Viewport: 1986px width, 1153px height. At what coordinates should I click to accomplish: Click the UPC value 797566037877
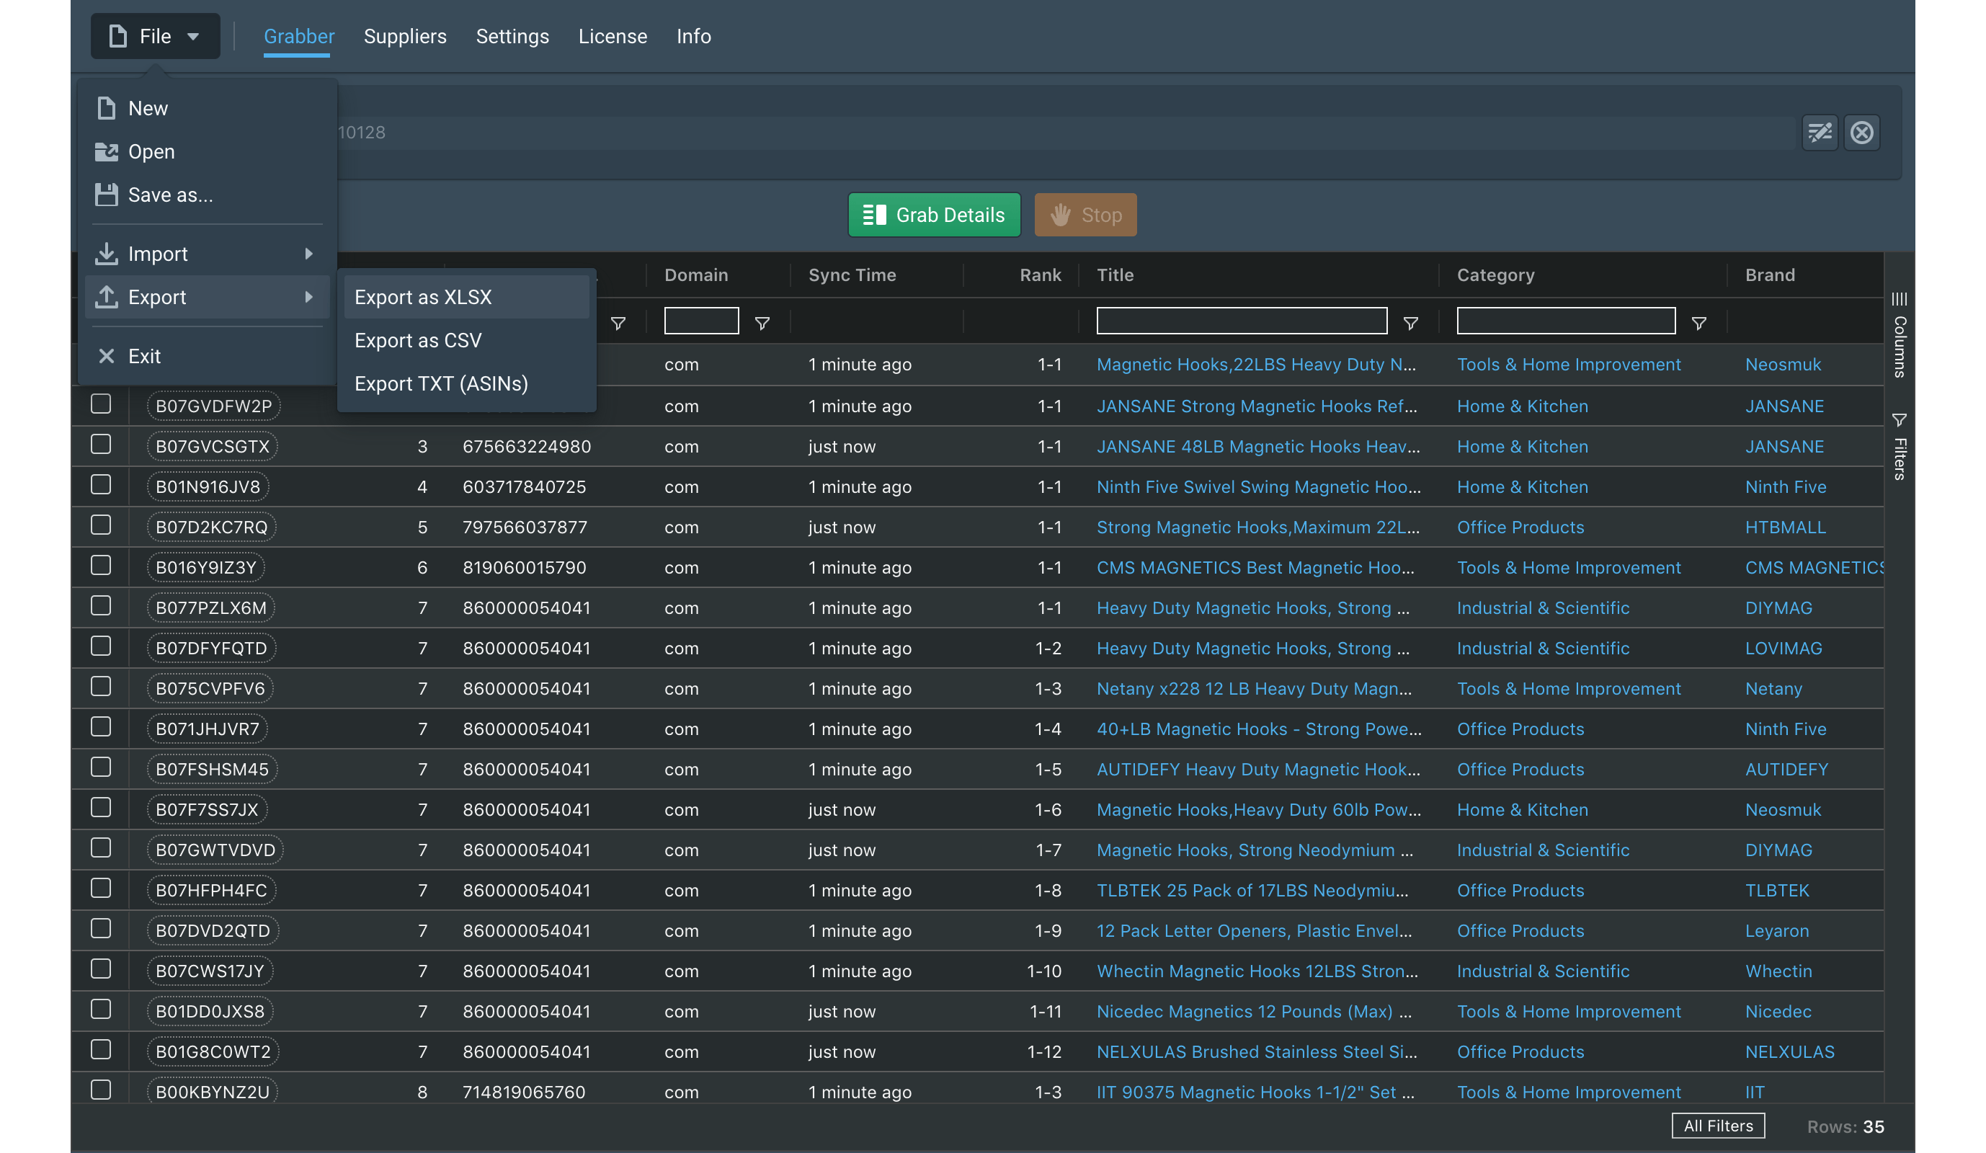pyautogui.click(x=525, y=527)
